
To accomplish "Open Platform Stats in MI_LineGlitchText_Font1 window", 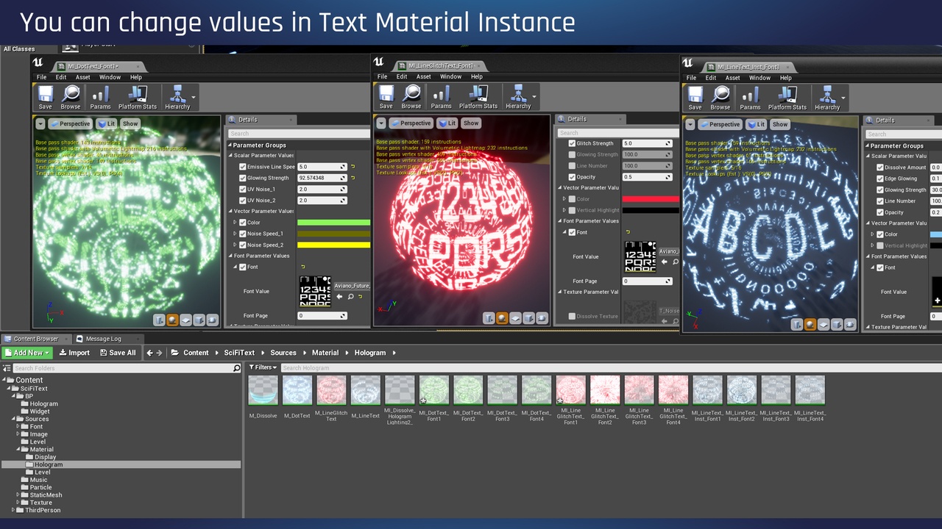I will pyautogui.click(x=478, y=96).
